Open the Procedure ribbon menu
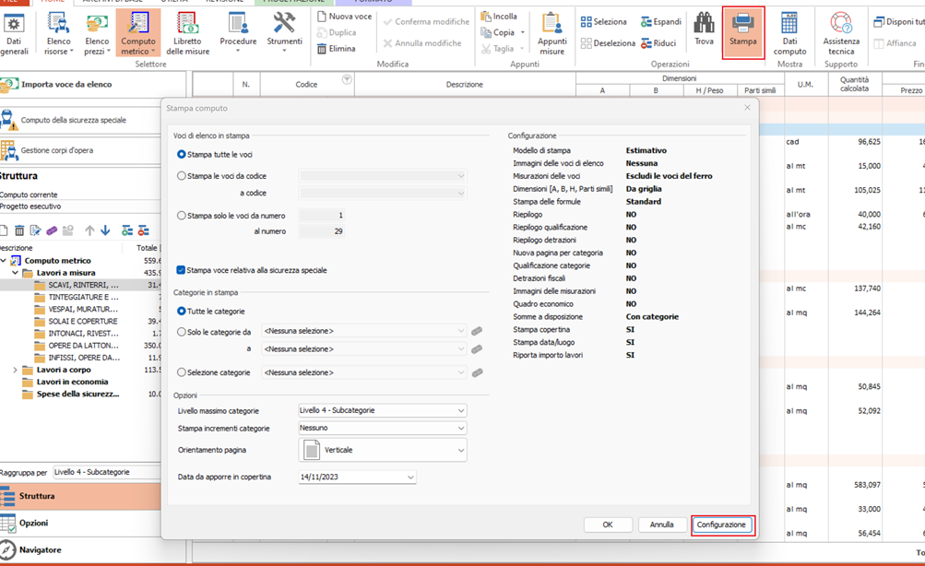This screenshot has height=566, width=925. point(238,34)
